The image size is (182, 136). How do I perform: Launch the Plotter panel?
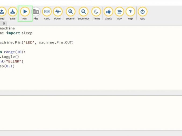point(58,13)
